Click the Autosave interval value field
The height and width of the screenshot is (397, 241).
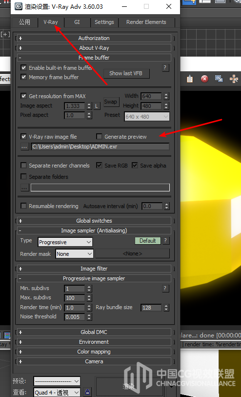[x=152, y=206]
